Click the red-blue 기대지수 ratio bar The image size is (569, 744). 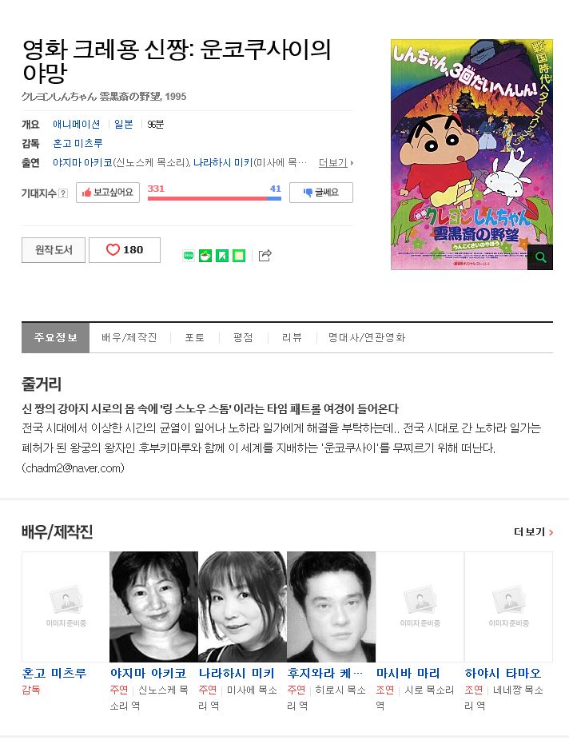(x=214, y=198)
